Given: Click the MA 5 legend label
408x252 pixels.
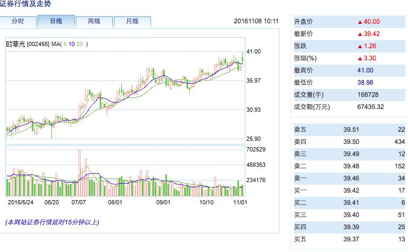Looking at the screenshot, I should (x=66, y=44).
